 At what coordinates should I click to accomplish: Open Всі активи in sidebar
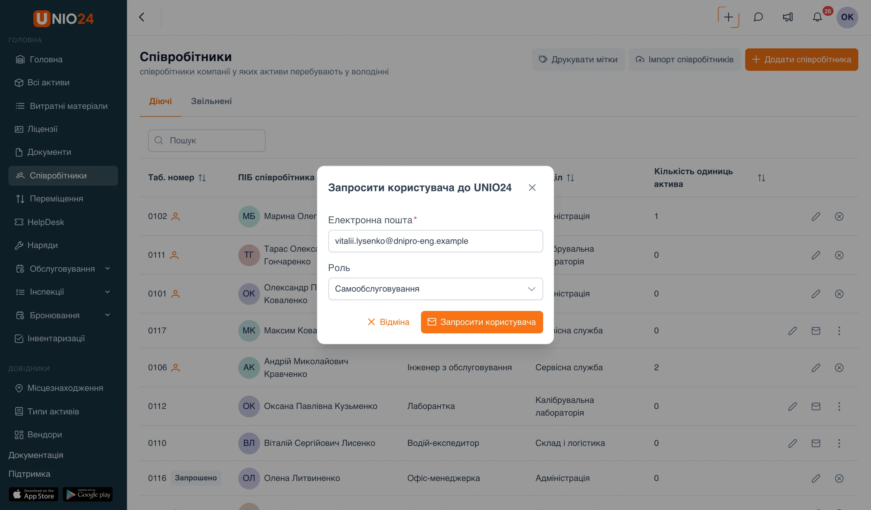(x=63, y=83)
